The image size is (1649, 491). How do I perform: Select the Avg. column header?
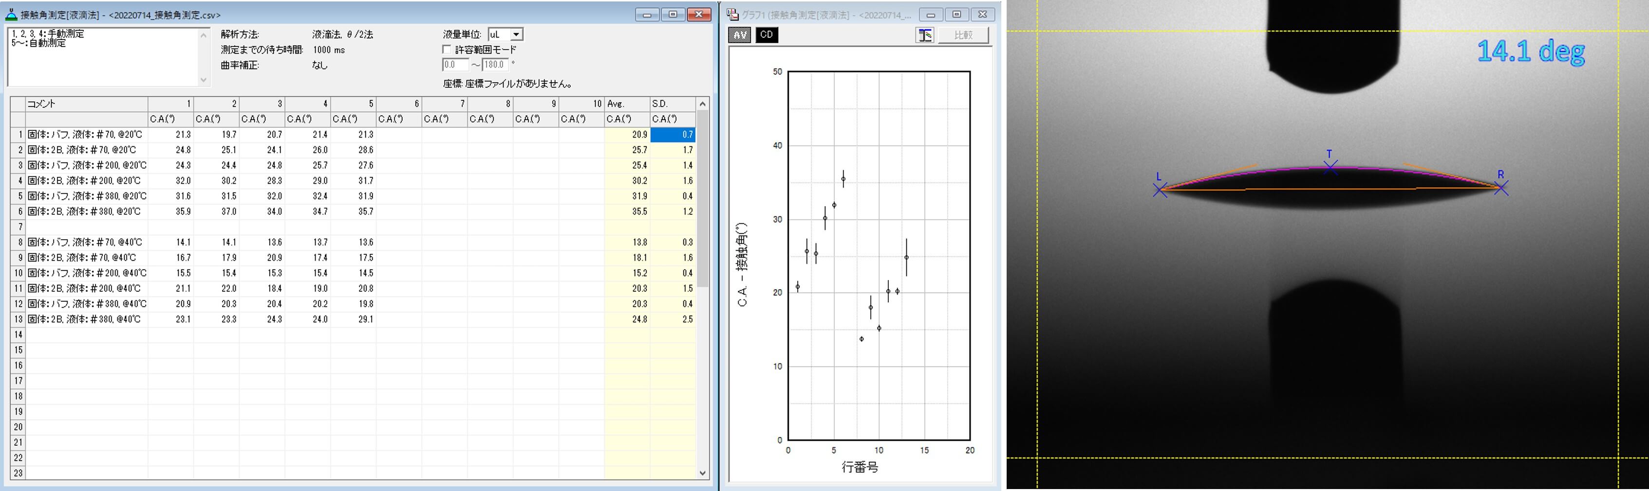click(x=627, y=104)
